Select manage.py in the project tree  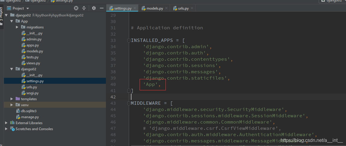pyautogui.click(x=30, y=117)
